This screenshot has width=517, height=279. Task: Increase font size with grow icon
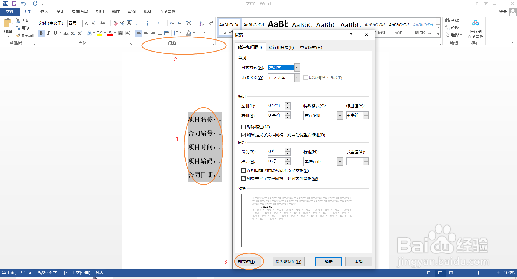86,23
